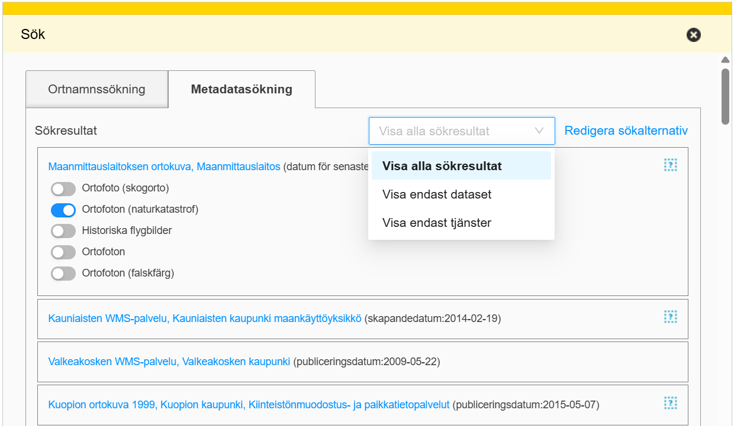Open metadata info for Maanmittauslaitoksen ortokuva

coord(670,165)
